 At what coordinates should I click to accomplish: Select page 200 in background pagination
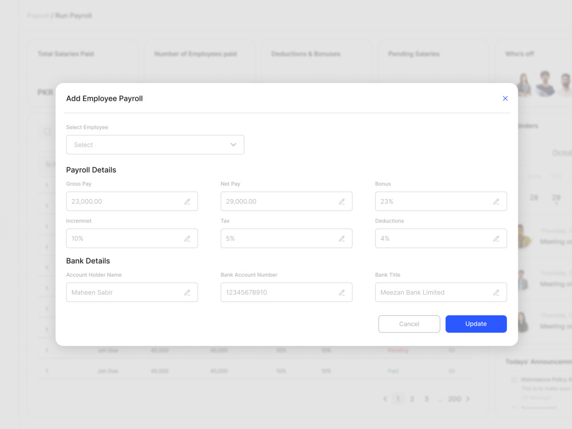click(454, 399)
